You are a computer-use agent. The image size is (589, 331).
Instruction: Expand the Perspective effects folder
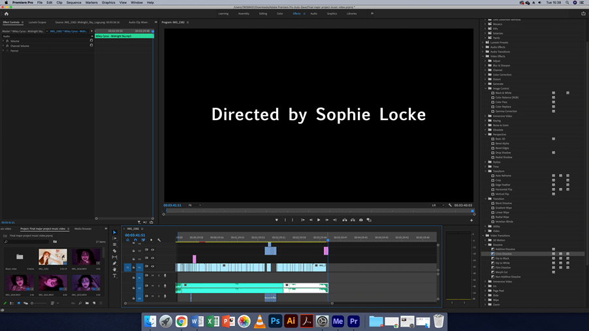486,134
